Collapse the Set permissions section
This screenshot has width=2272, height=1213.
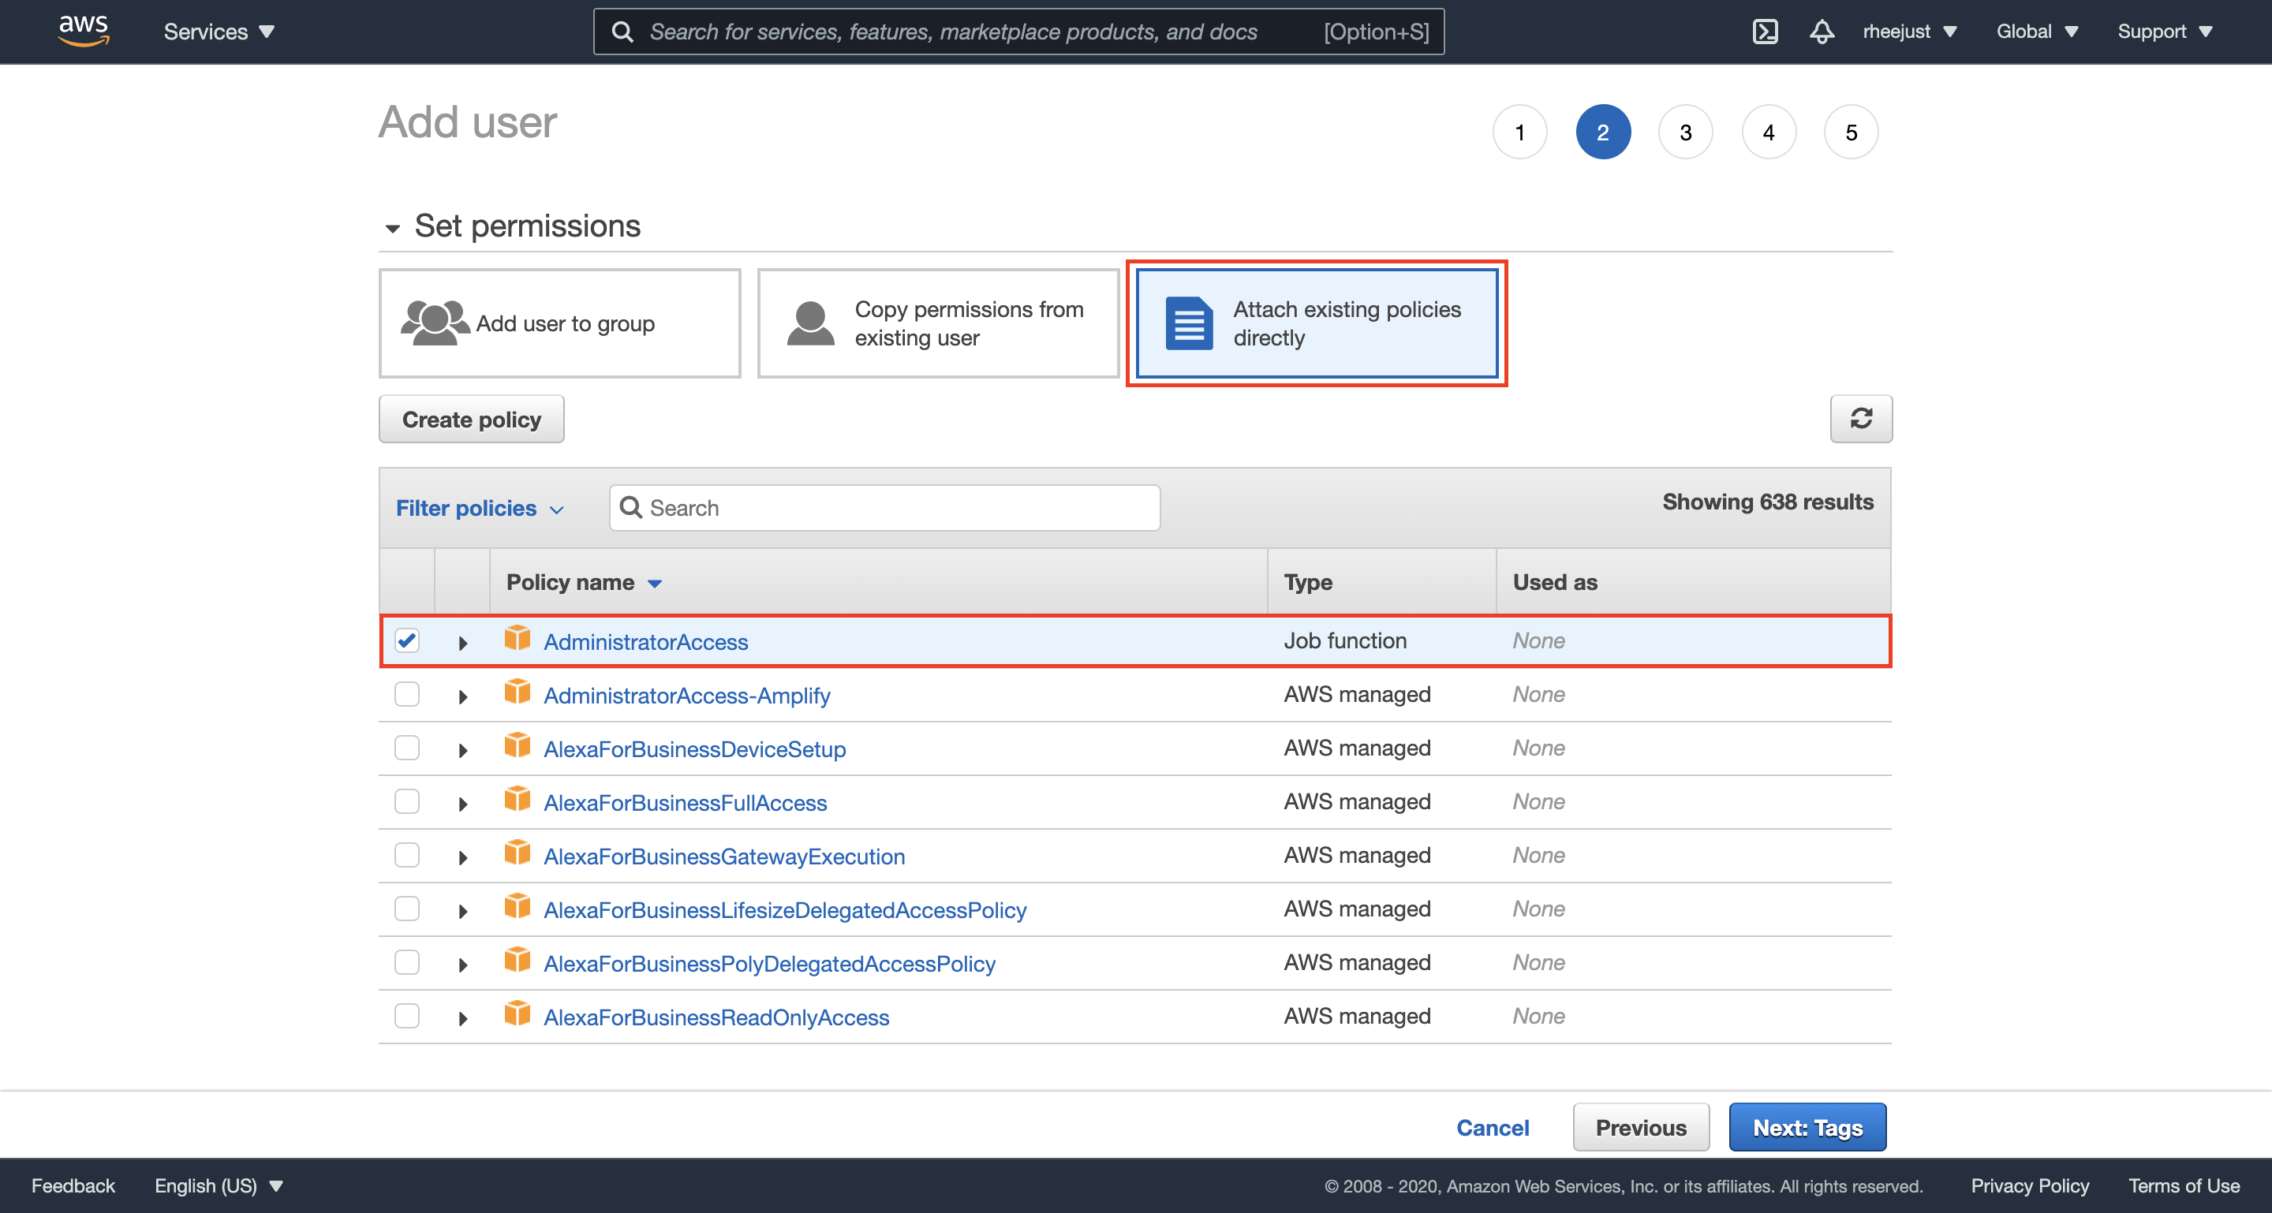pos(393,226)
